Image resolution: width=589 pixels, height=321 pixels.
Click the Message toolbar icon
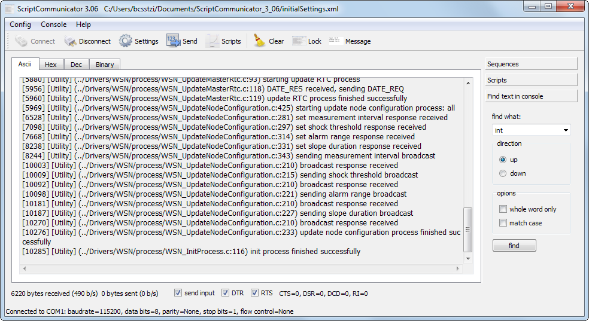pyautogui.click(x=336, y=41)
